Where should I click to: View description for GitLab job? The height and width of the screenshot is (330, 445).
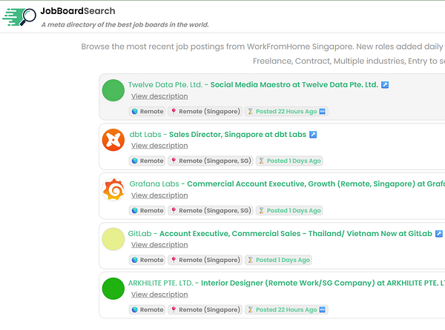[159, 244]
